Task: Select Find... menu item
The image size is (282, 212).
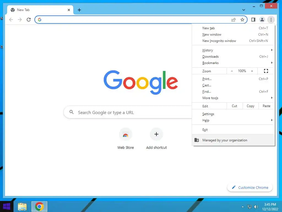Action: pyautogui.click(x=233, y=92)
